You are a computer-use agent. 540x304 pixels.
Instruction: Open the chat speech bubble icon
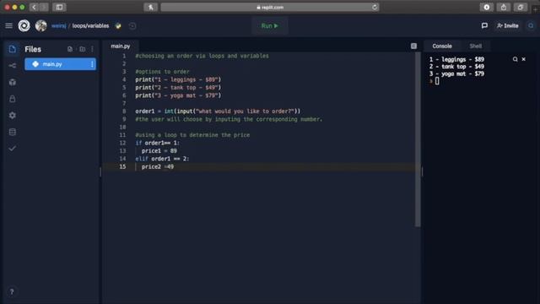click(x=484, y=25)
